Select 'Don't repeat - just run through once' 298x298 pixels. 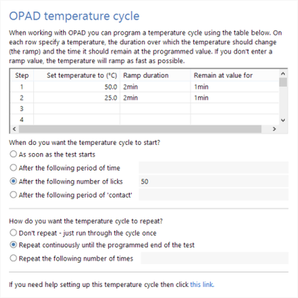click(13, 233)
